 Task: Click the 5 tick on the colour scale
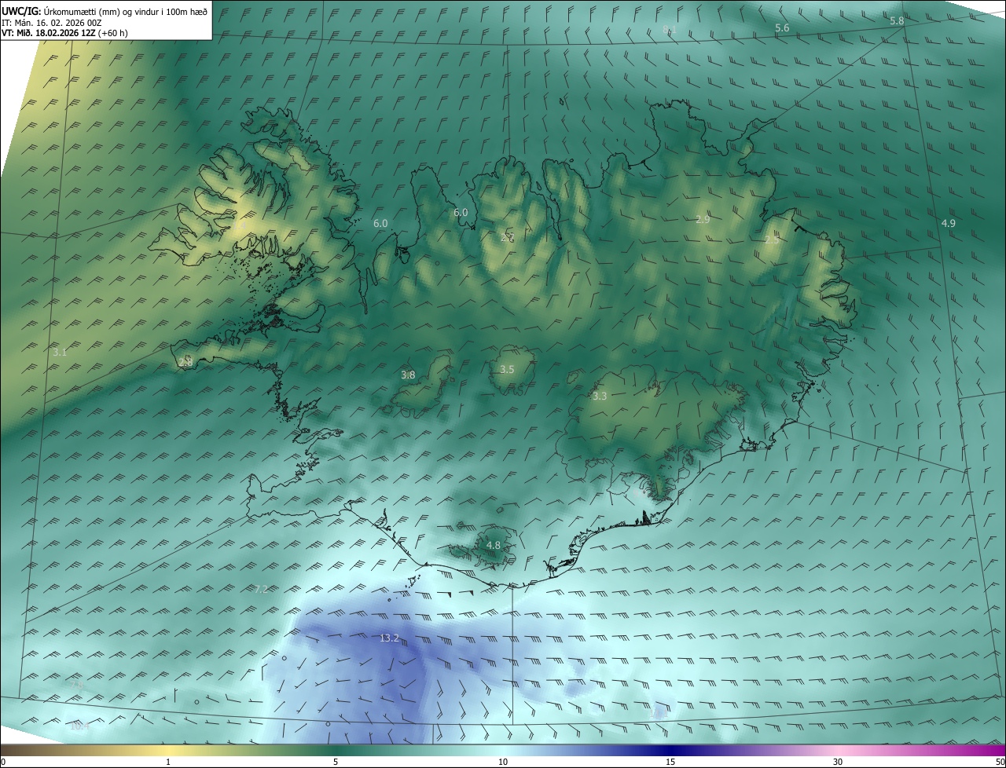336,763
